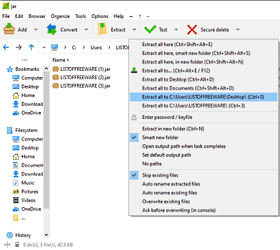Open the Convert button dropdown arrow

pyautogui.click(x=86, y=29)
